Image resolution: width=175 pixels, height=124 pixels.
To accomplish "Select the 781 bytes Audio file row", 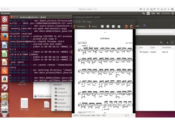I will 155,52.
